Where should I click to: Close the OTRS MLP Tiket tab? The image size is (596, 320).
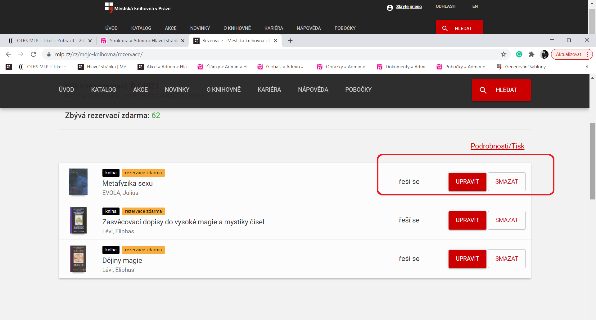coord(90,41)
